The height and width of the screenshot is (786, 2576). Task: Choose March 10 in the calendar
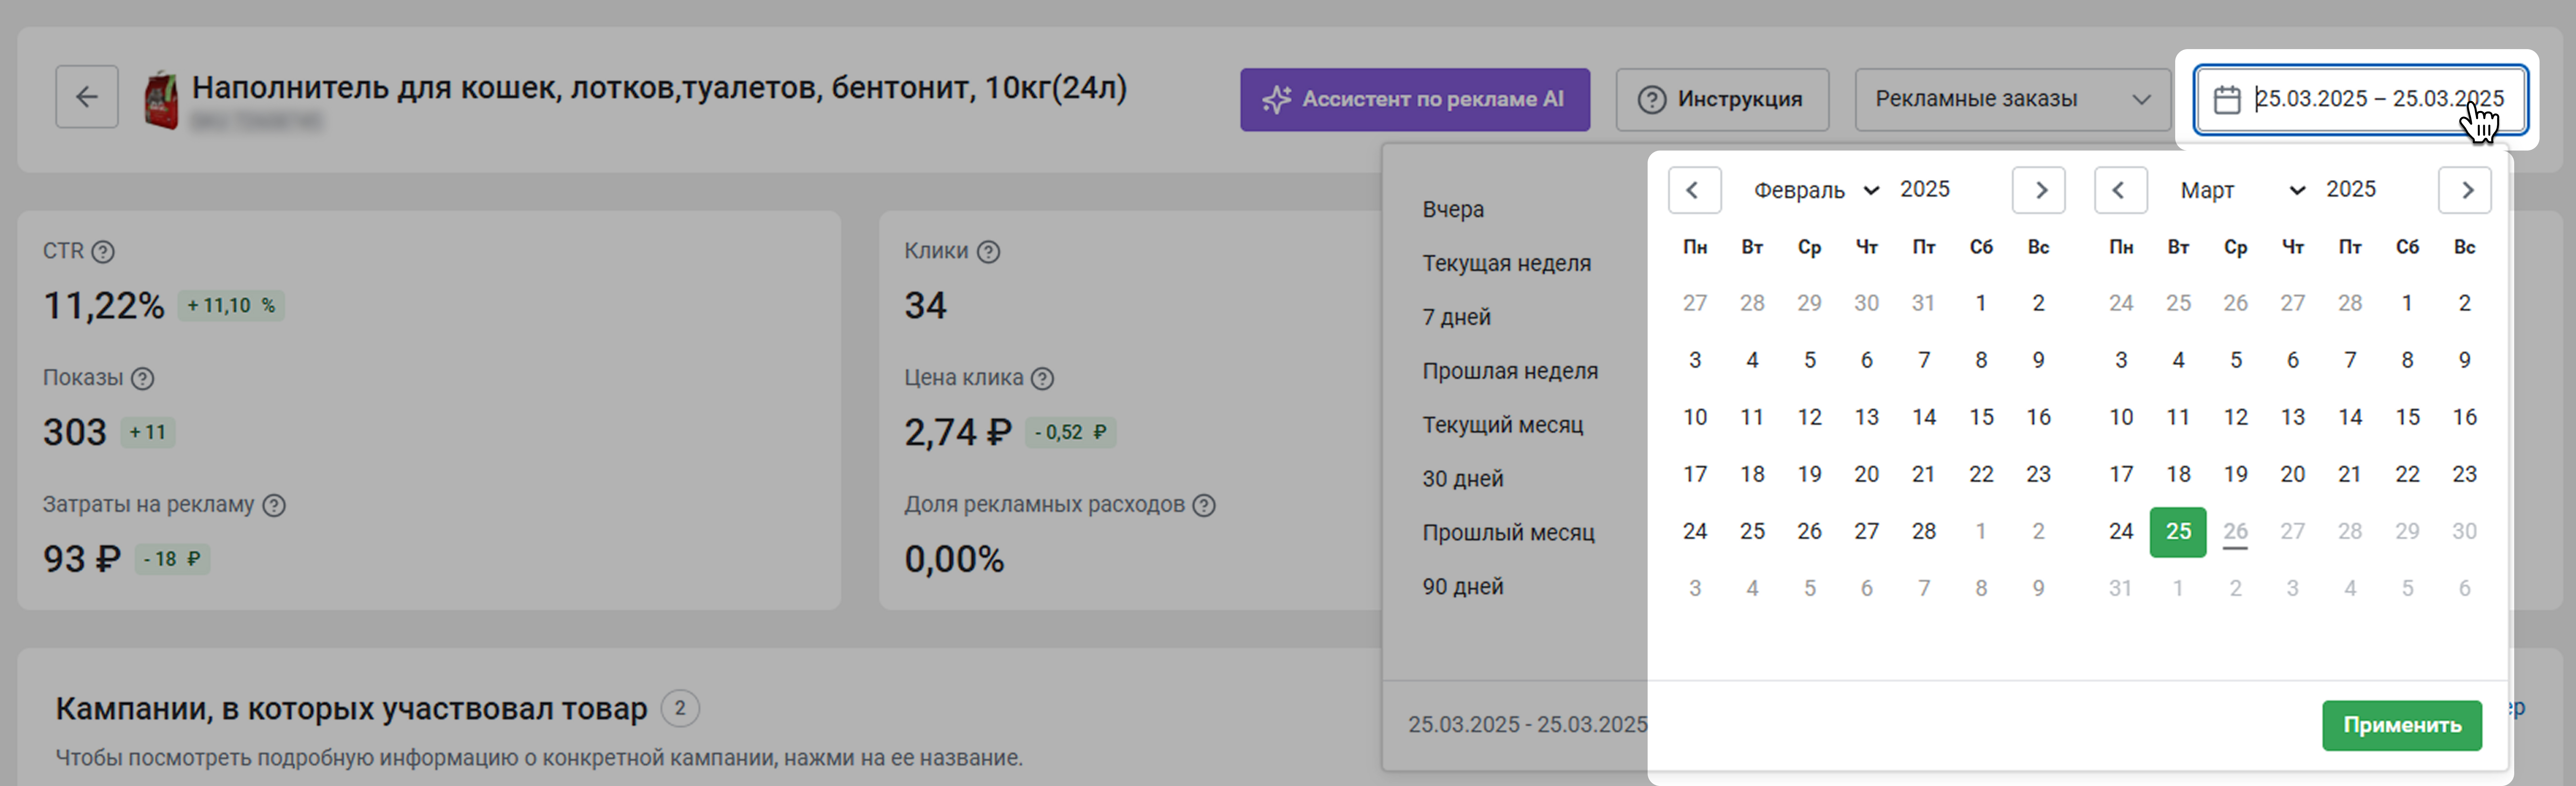point(2121,417)
